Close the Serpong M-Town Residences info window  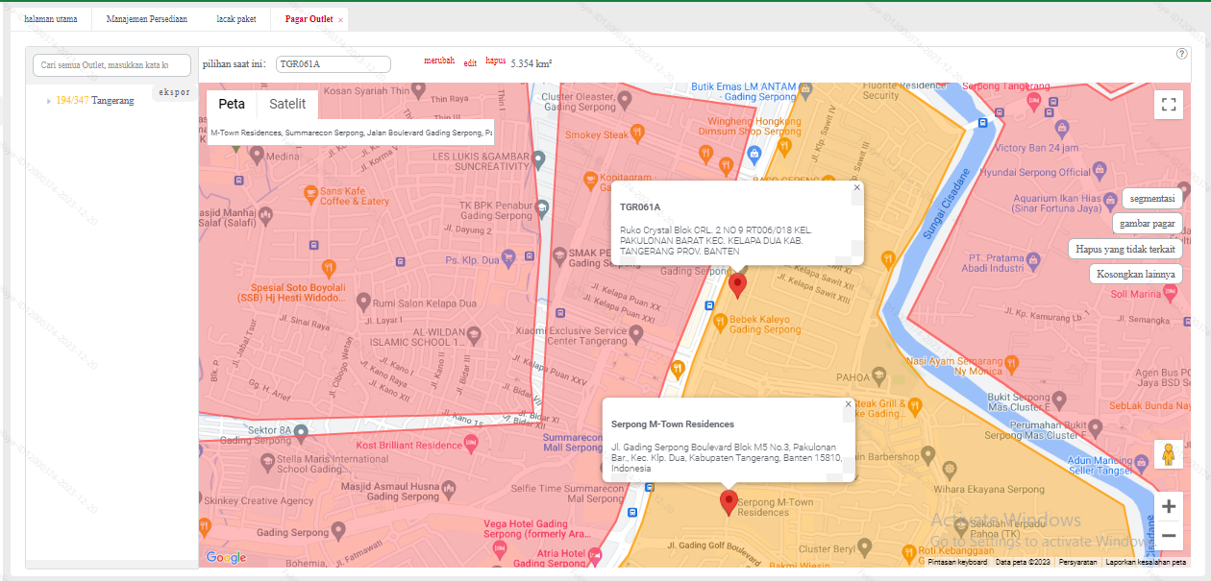848,404
